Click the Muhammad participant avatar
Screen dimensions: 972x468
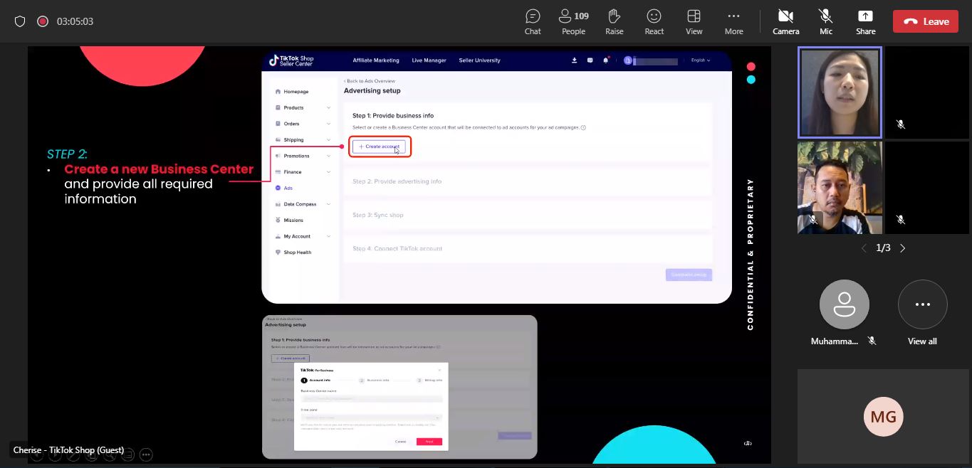[x=844, y=304]
